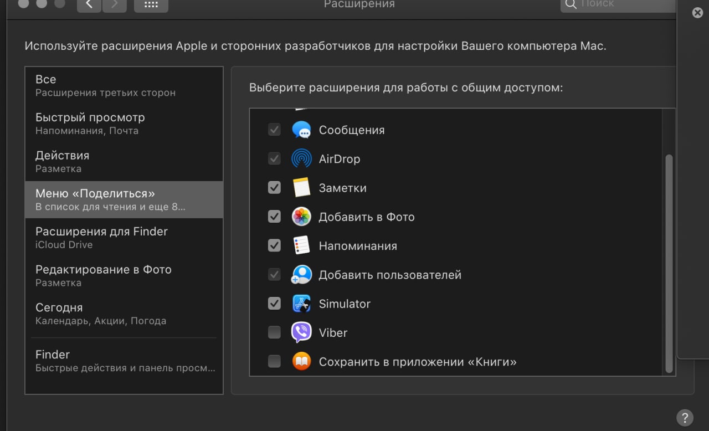The height and width of the screenshot is (431, 709).
Task: Select Меню «Поделиться» category
Action: pos(124,199)
